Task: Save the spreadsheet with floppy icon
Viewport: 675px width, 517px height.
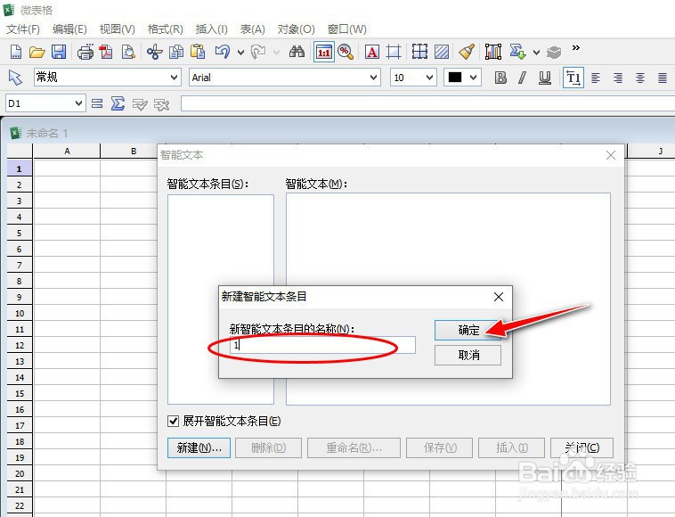Action: 59,52
